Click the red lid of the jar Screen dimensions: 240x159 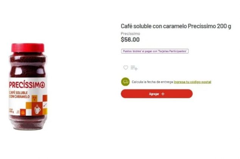coord(28,48)
